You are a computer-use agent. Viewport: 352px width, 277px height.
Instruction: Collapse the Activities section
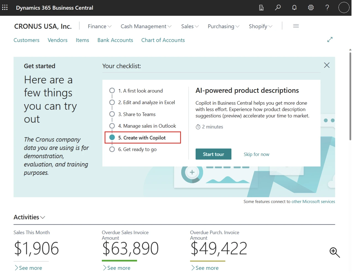point(29,217)
